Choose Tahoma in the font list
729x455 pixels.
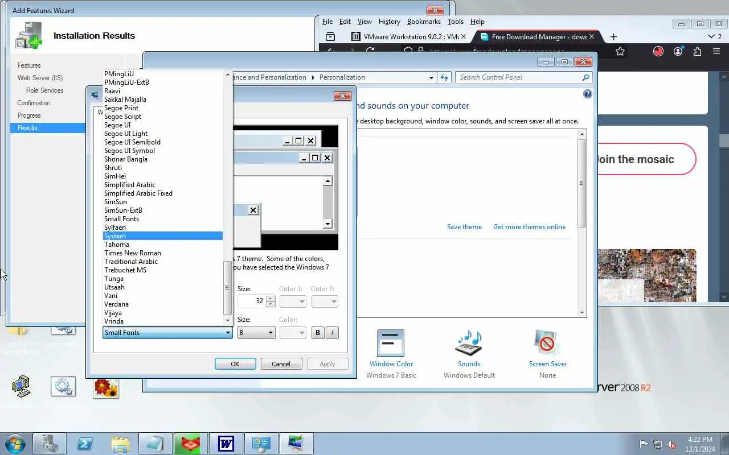163,245
